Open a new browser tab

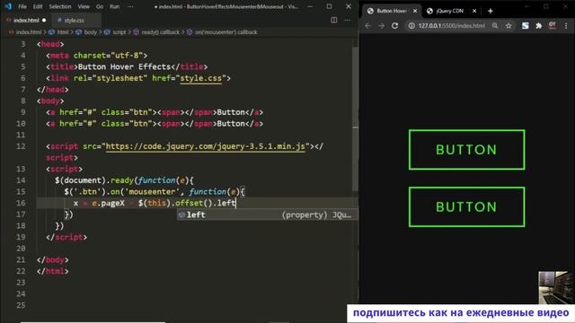pos(491,11)
